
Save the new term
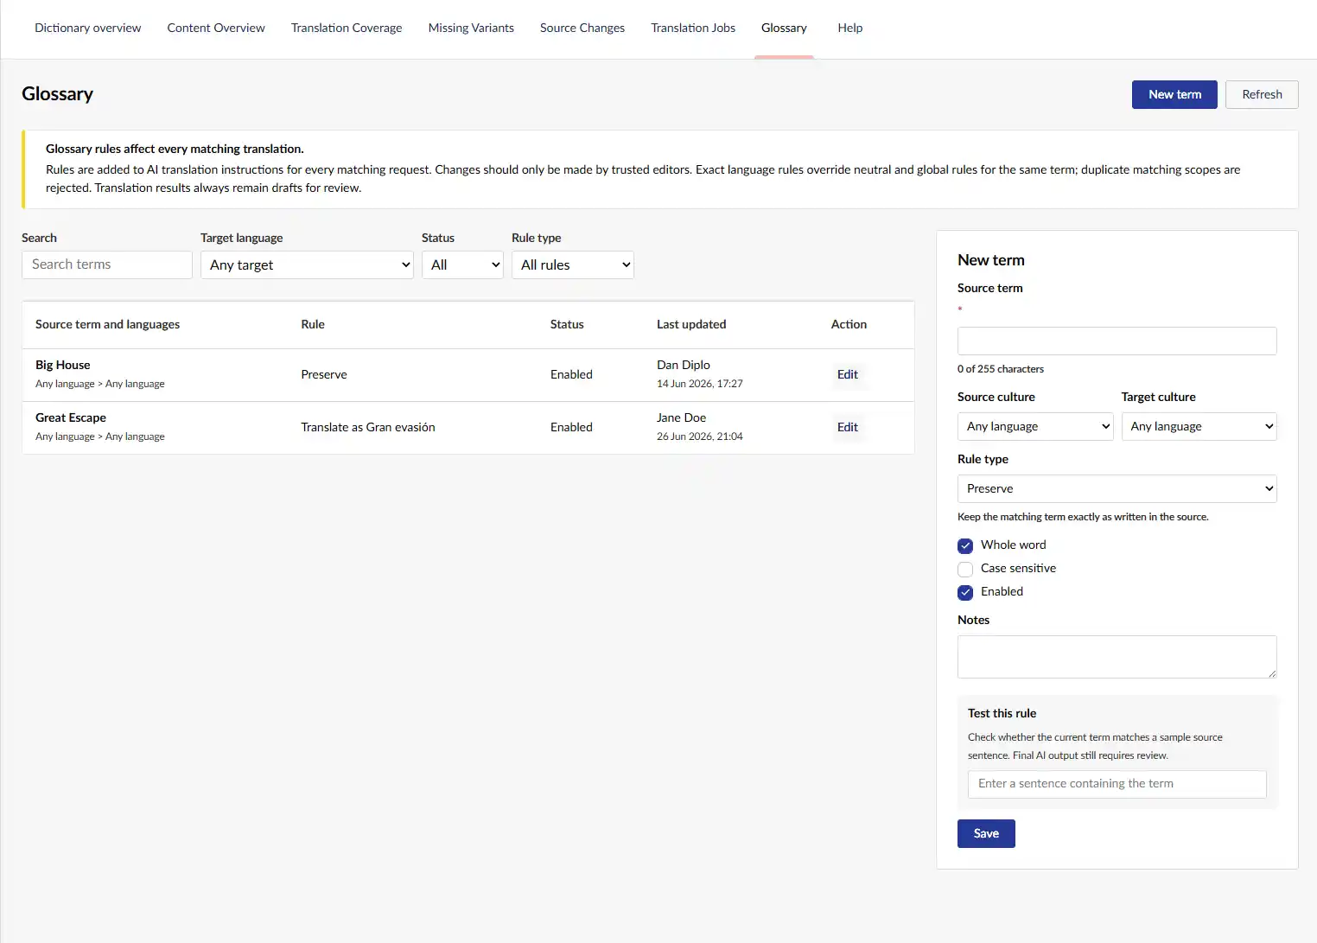(x=986, y=833)
